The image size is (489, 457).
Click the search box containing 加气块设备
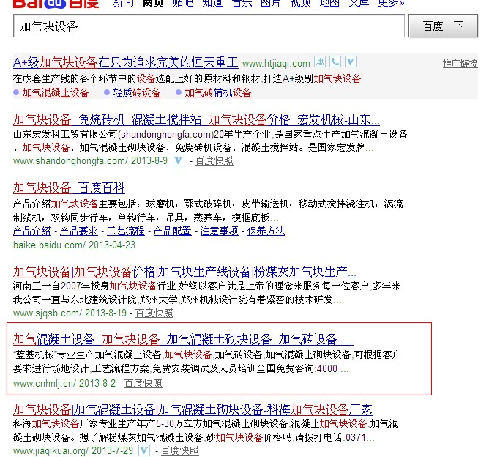click(x=209, y=26)
